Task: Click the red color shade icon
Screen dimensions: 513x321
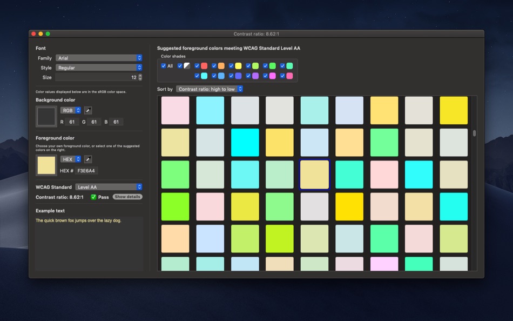Action: [204, 66]
